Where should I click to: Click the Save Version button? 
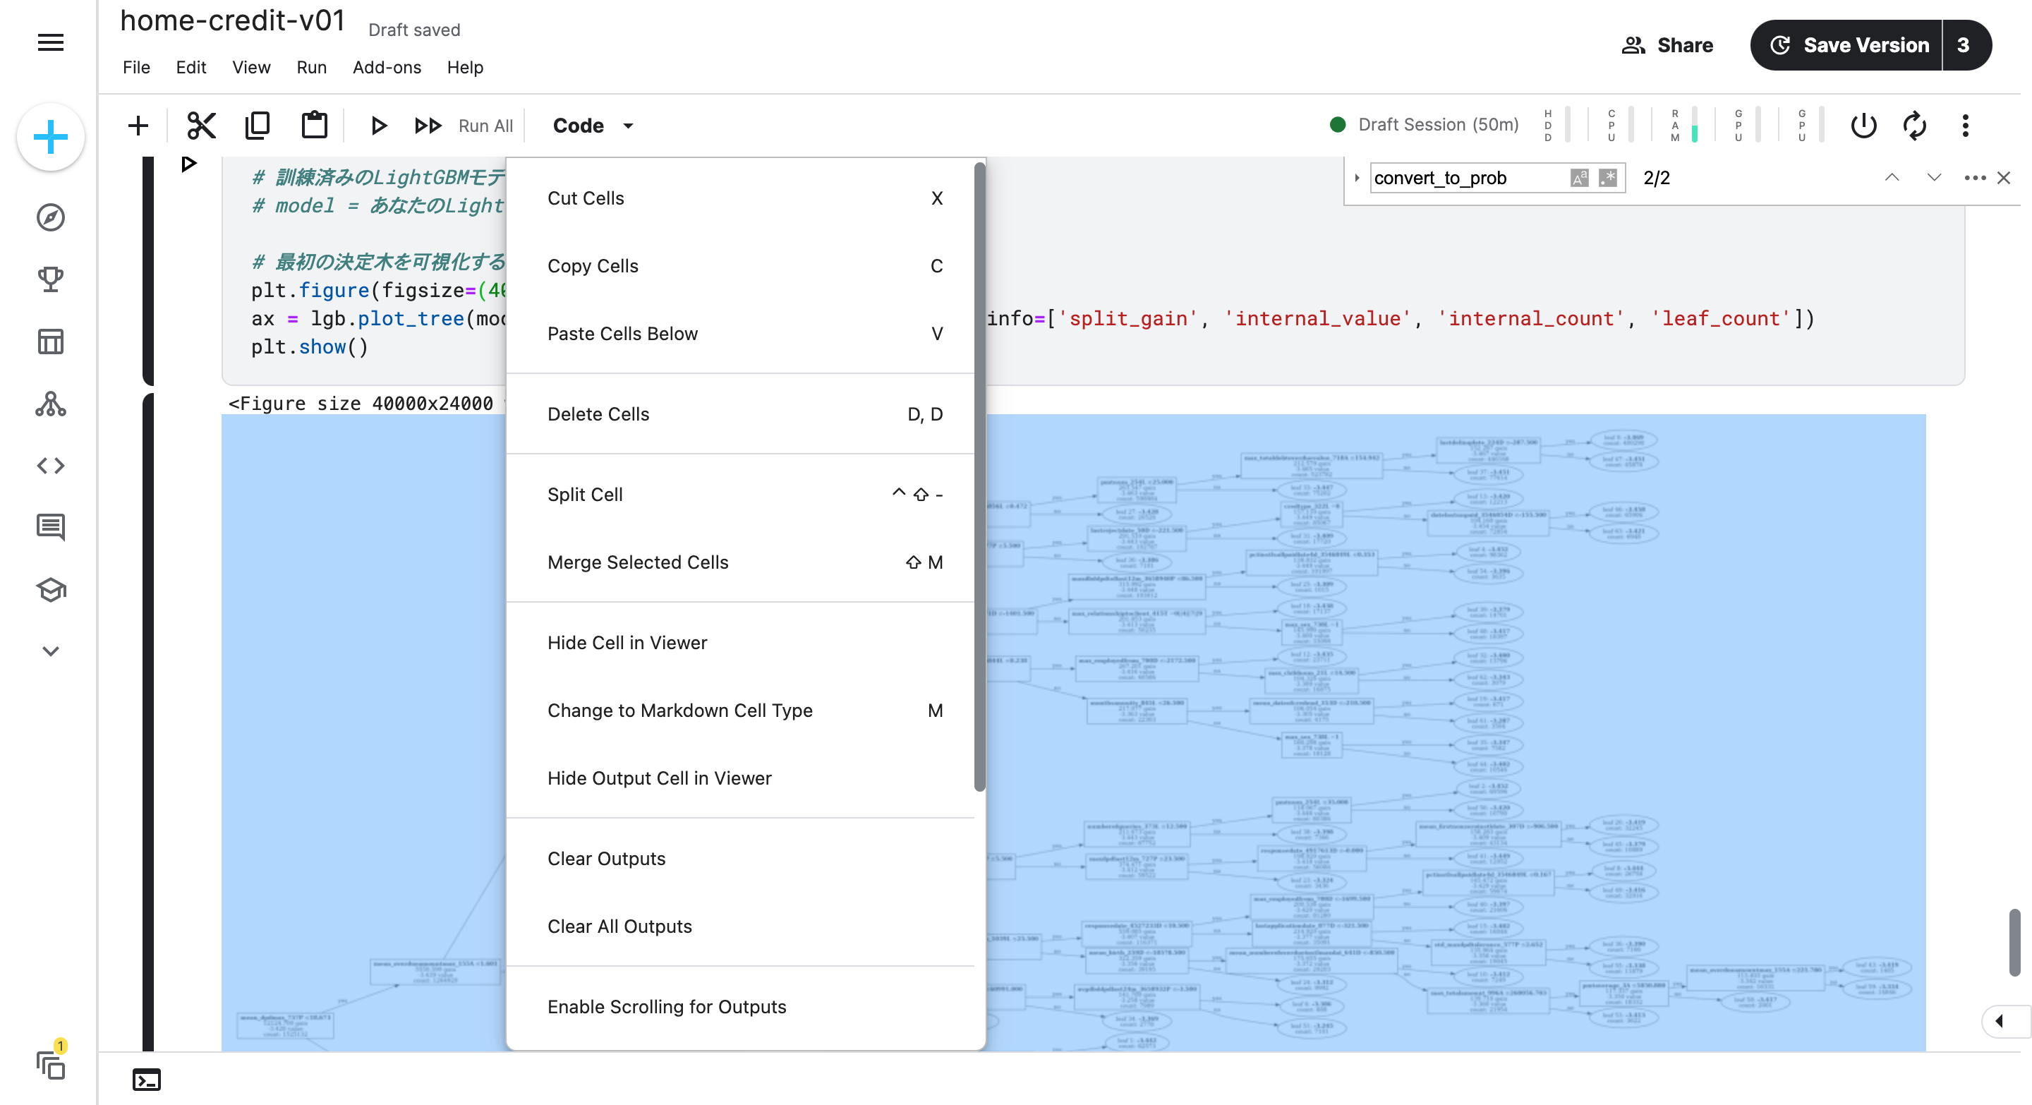coord(1849,45)
